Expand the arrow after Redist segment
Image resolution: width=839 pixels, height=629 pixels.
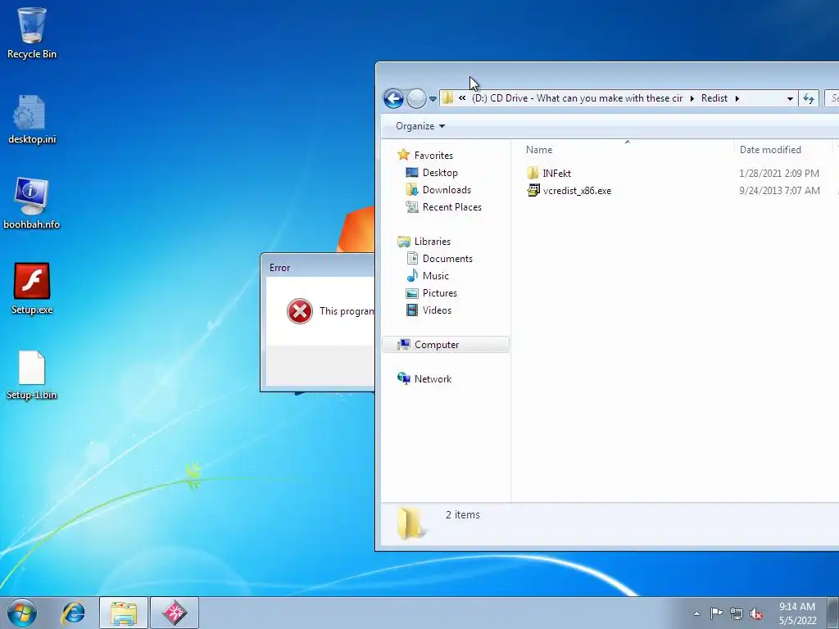point(737,98)
